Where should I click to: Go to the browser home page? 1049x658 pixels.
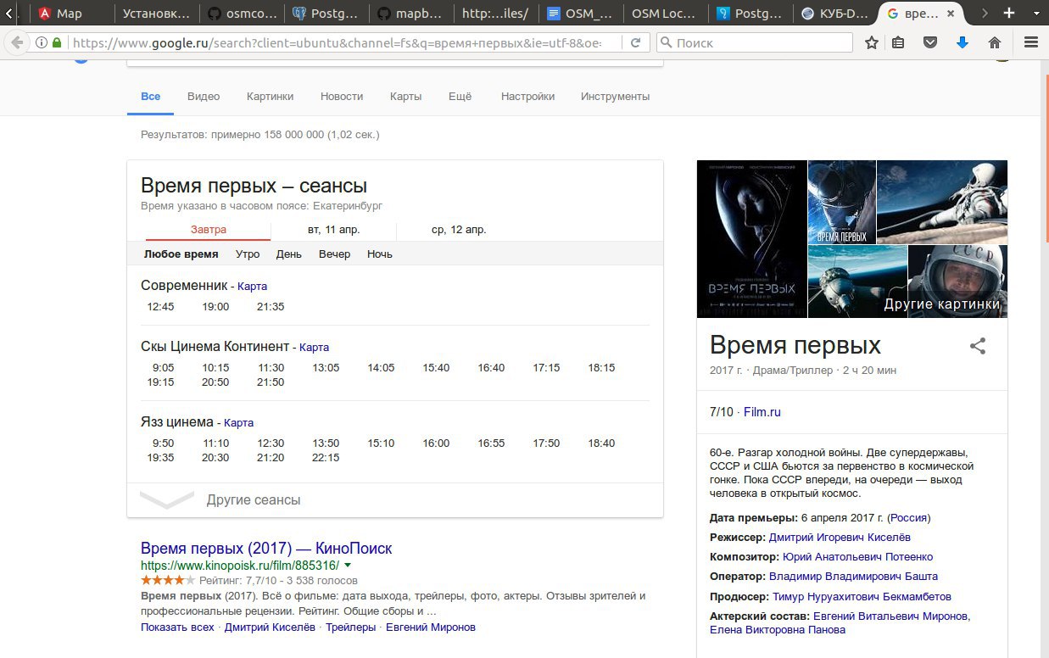995,42
